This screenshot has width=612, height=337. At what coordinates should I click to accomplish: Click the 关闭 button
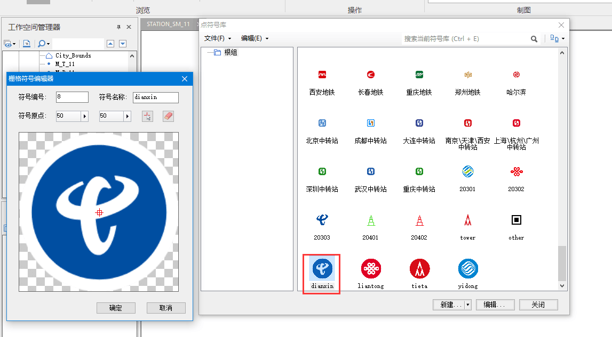(538, 305)
